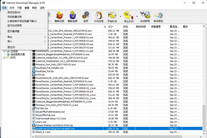Close the open 任务 menu bar item
This screenshot has height=138, width=207.
point(4,8)
